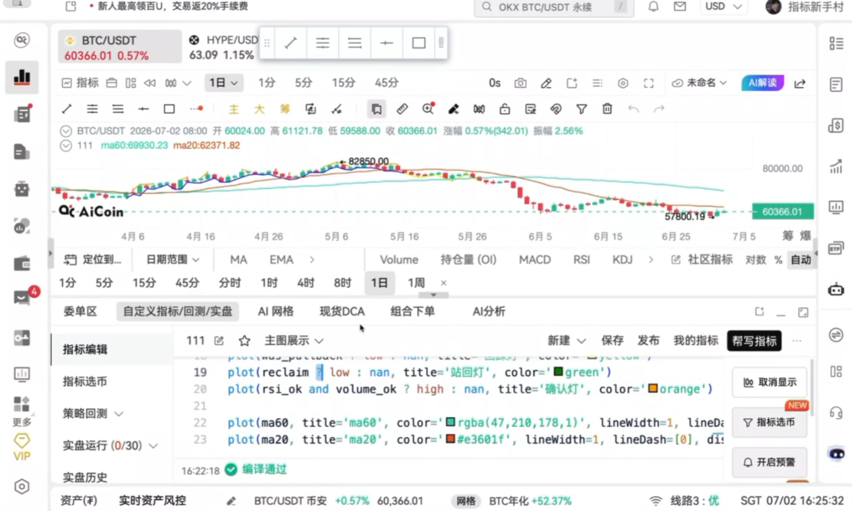This screenshot has width=852, height=511.
Task: Switch to the 现货DCA tab
Action: click(342, 312)
